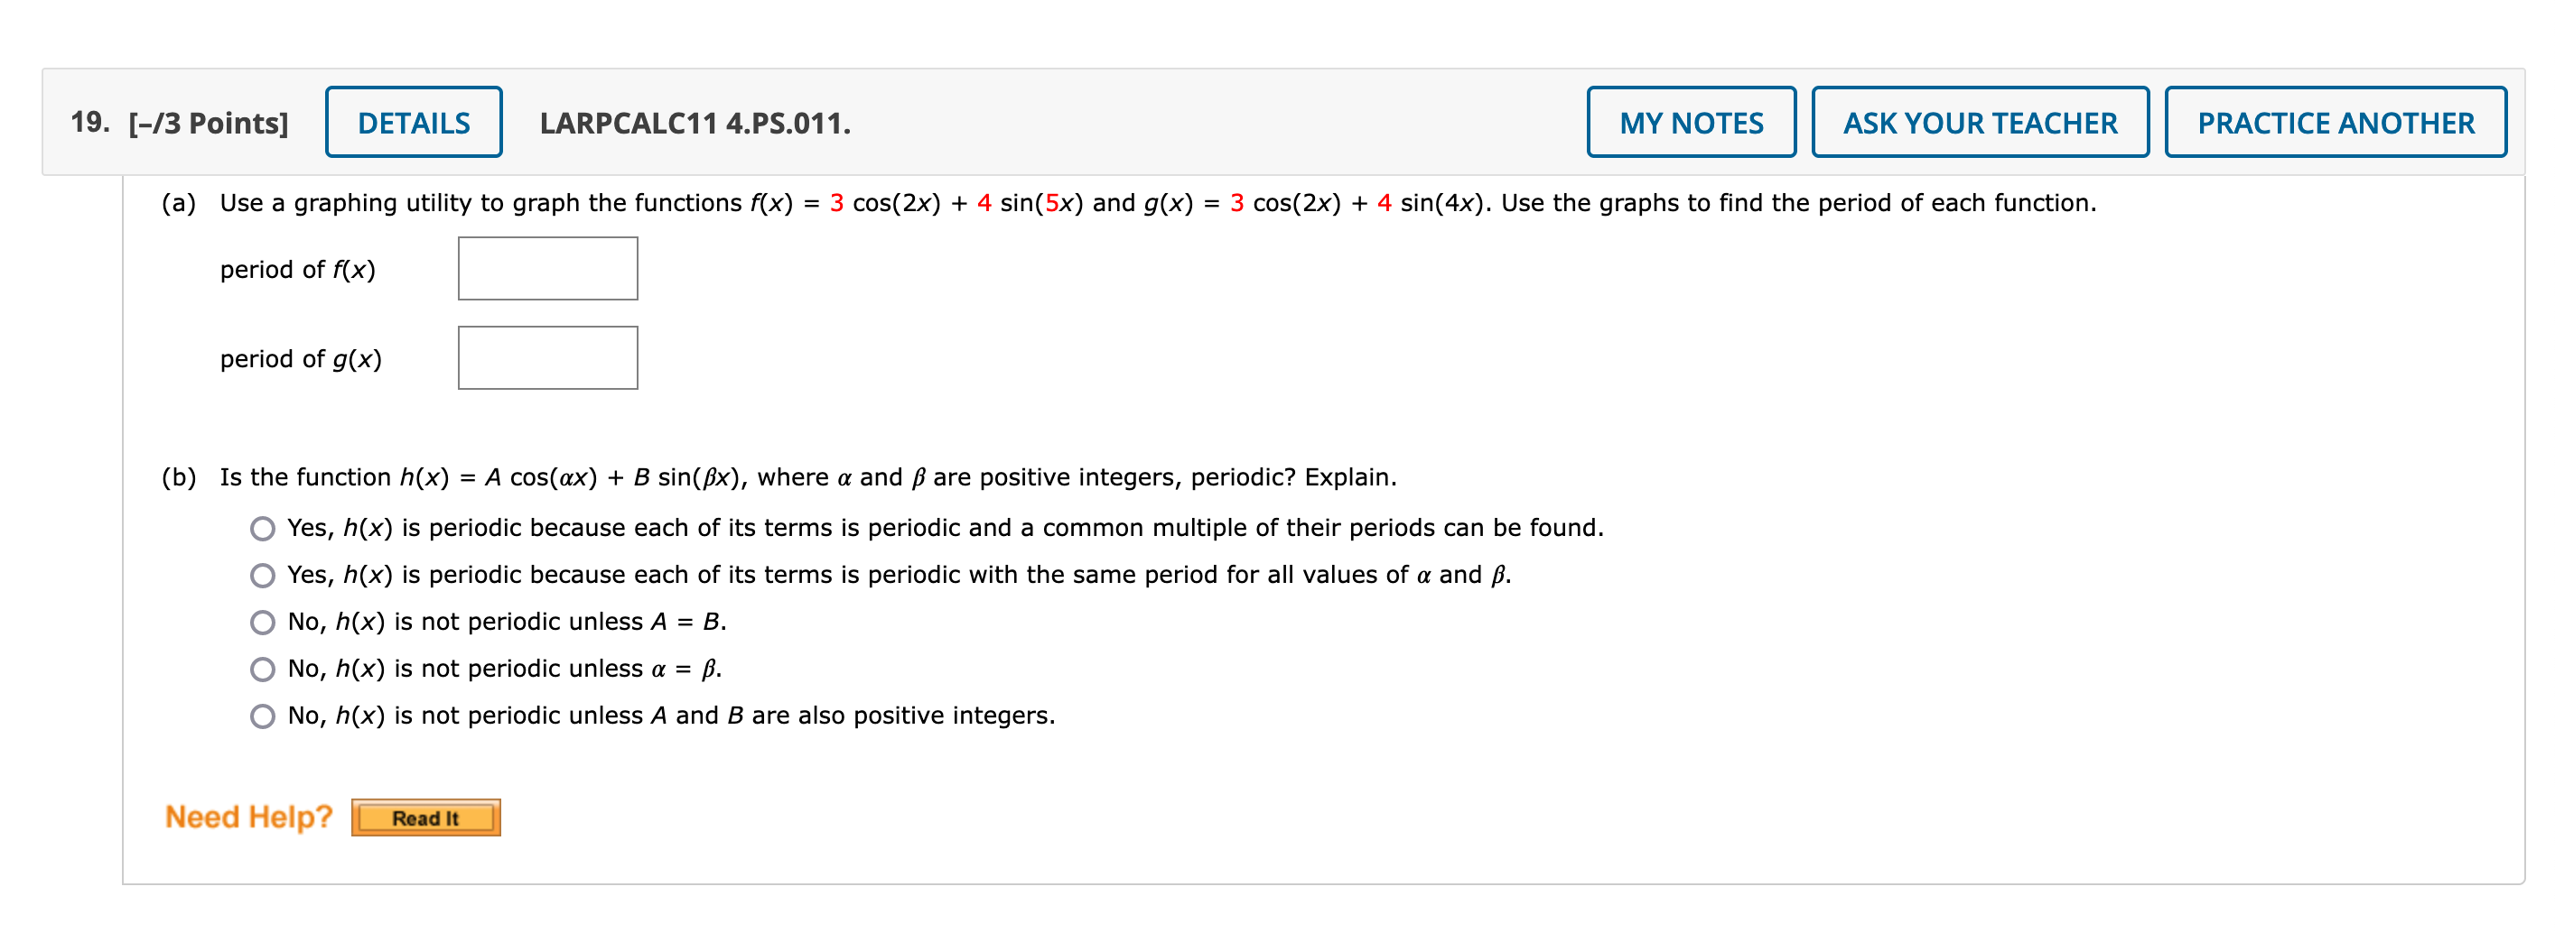This screenshot has height=933, width=2555.
Task: Click PRACTICE ANOTHER to get a new version
Action: point(2335,122)
